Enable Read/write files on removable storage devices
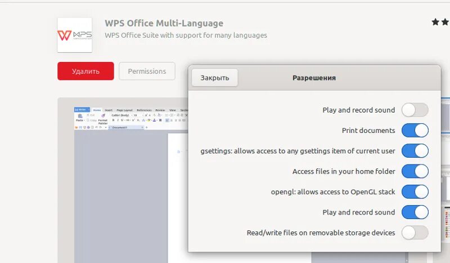The image size is (450, 263). [415, 233]
